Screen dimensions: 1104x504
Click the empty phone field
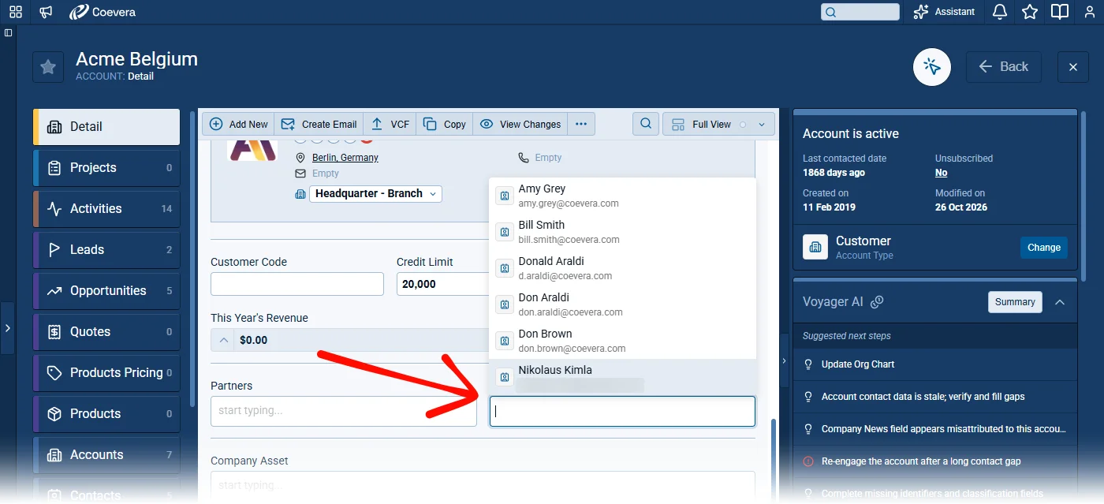pyautogui.click(x=548, y=158)
